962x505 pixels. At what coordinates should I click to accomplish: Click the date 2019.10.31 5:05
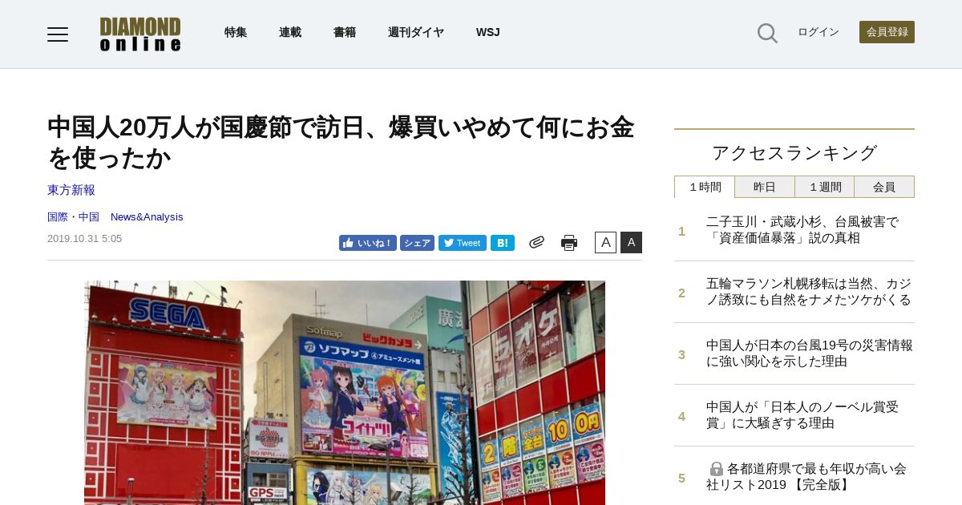[x=84, y=238]
